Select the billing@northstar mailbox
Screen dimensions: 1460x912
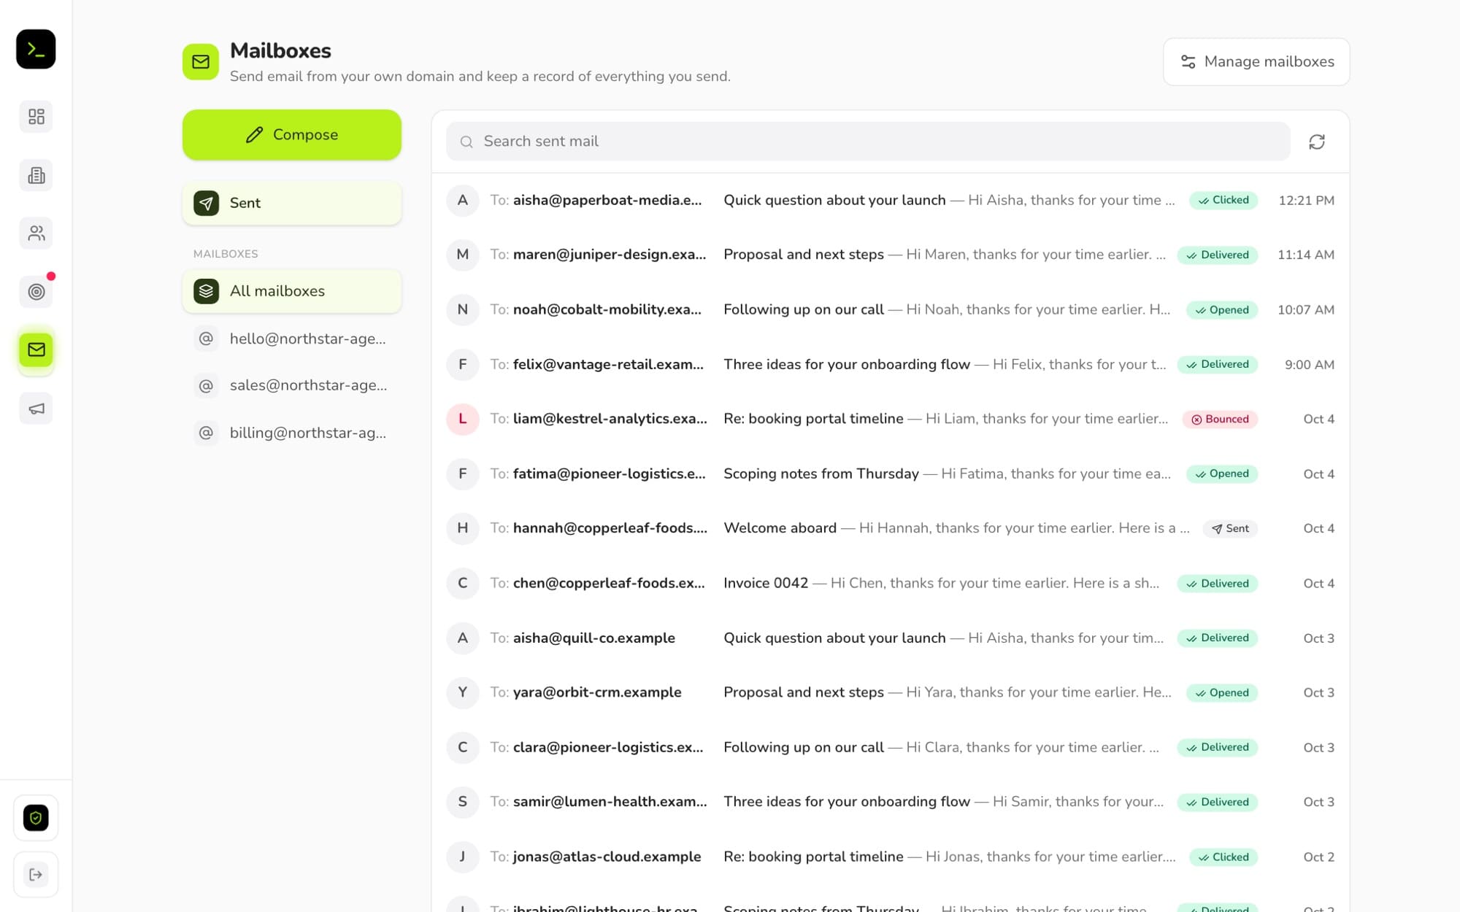[292, 433]
